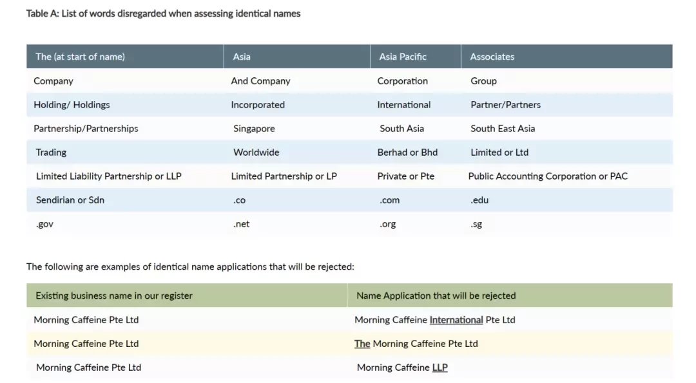Select the 'Asia Pacific' header cell
The height and width of the screenshot is (383, 696).
coord(416,56)
